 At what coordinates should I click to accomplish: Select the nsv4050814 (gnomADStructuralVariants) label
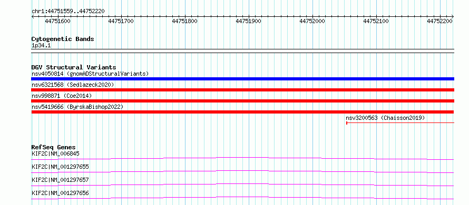tap(90, 74)
